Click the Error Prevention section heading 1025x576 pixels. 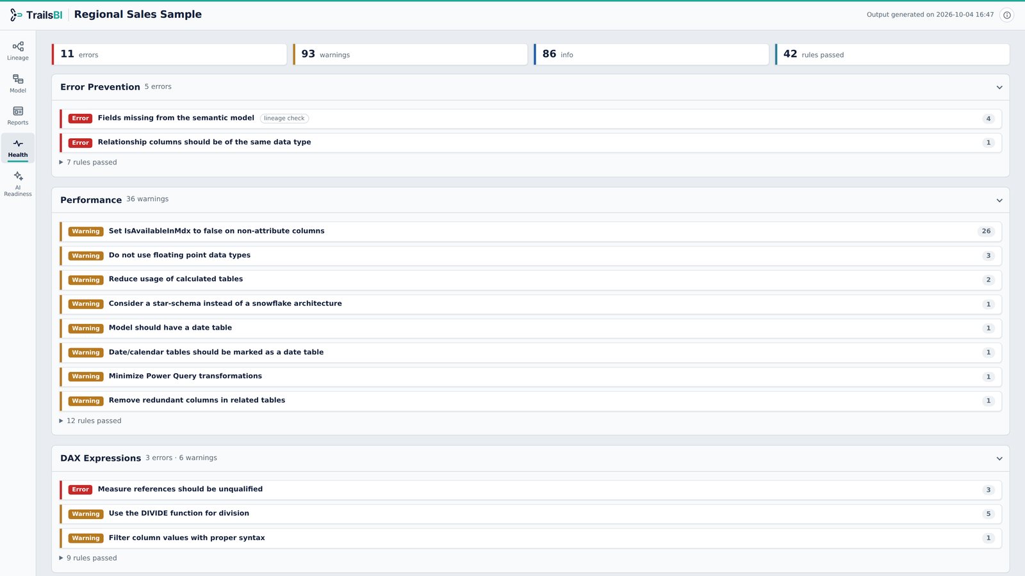(x=100, y=87)
